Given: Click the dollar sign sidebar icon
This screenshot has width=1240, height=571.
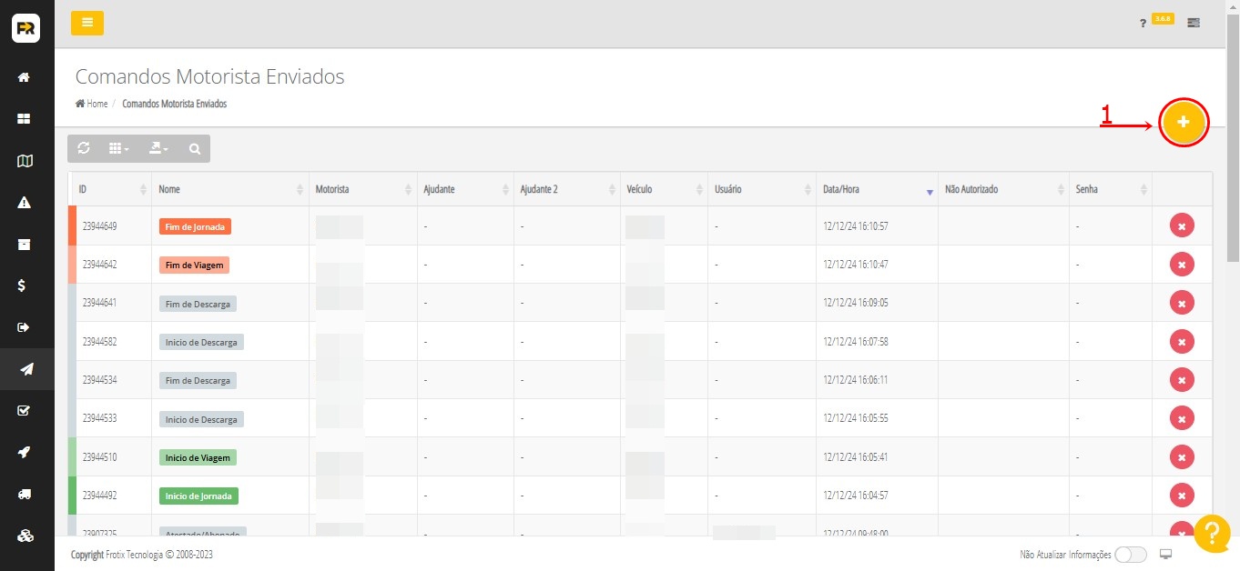Looking at the screenshot, I should pos(25,285).
